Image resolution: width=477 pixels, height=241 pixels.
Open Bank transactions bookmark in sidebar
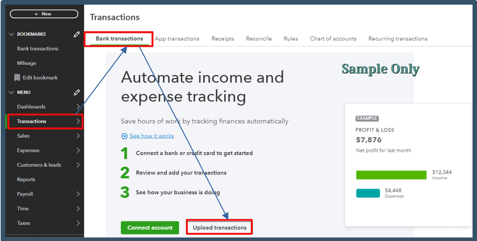[x=37, y=49]
